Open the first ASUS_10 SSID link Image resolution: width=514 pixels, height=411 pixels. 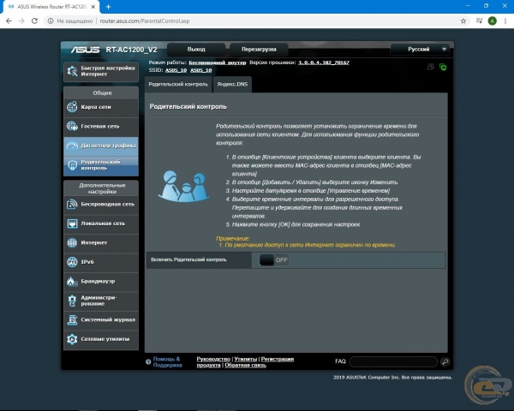coord(176,70)
